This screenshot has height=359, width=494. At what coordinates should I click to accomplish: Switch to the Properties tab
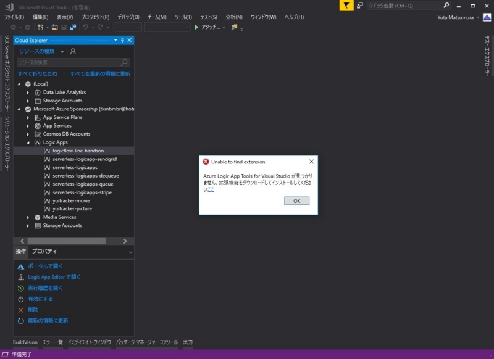tap(44, 251)
